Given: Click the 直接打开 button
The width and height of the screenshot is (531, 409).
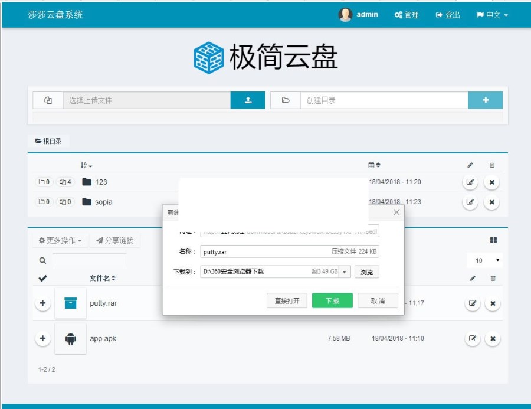Looking at the screenshot, I should click(287, 300).
